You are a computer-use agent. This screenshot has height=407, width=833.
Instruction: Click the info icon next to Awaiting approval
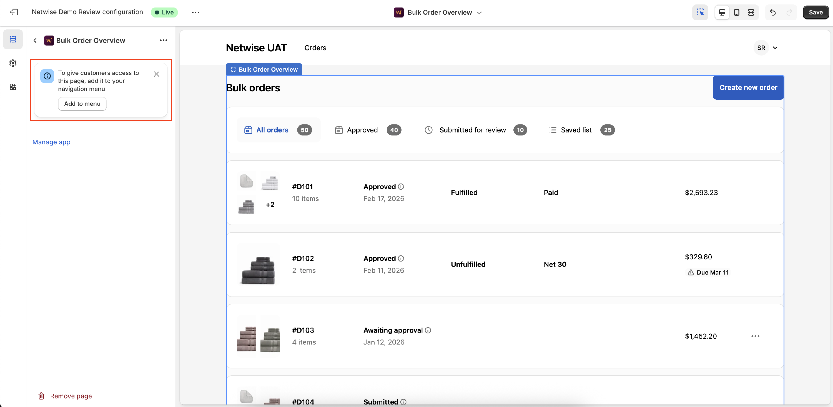click(x=428, y=330)
